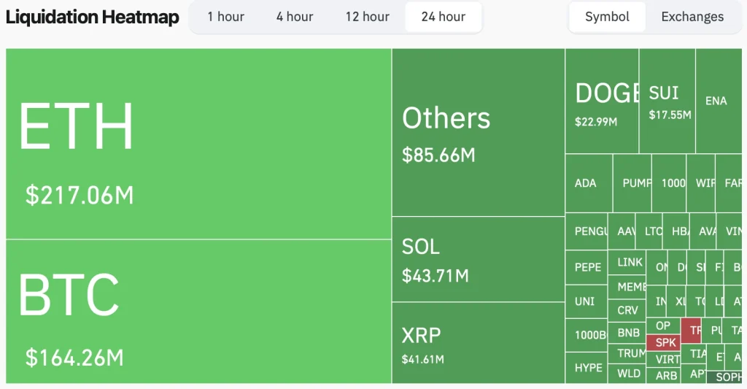747x389 pixels.
Task: Select the ENA heatmap tile
Action: click(x=717, y=101)
